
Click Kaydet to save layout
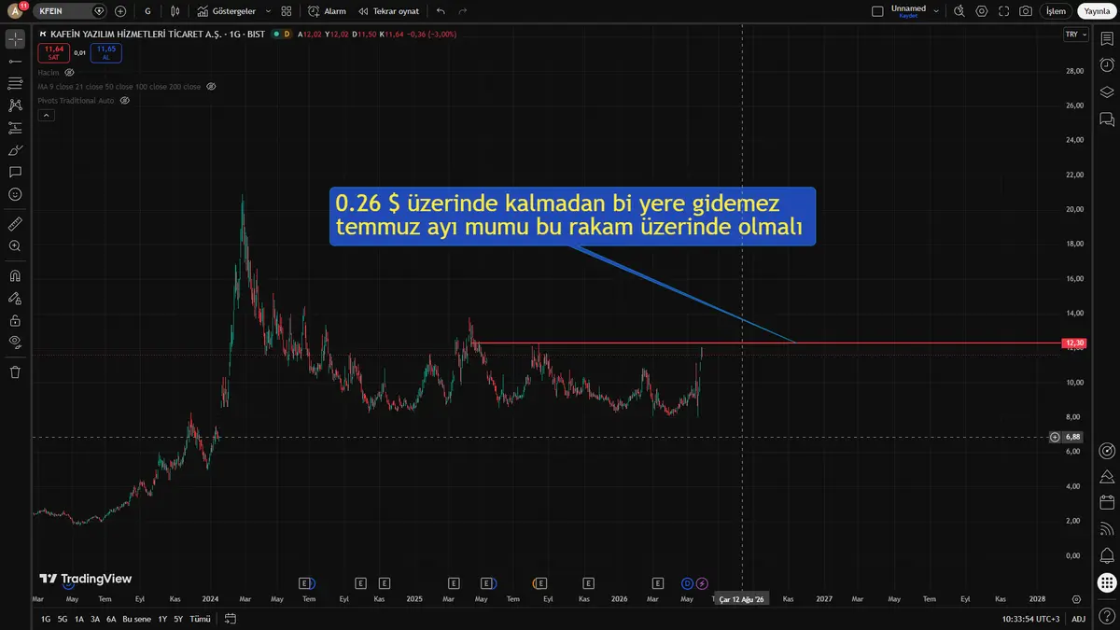pos(908,16)
